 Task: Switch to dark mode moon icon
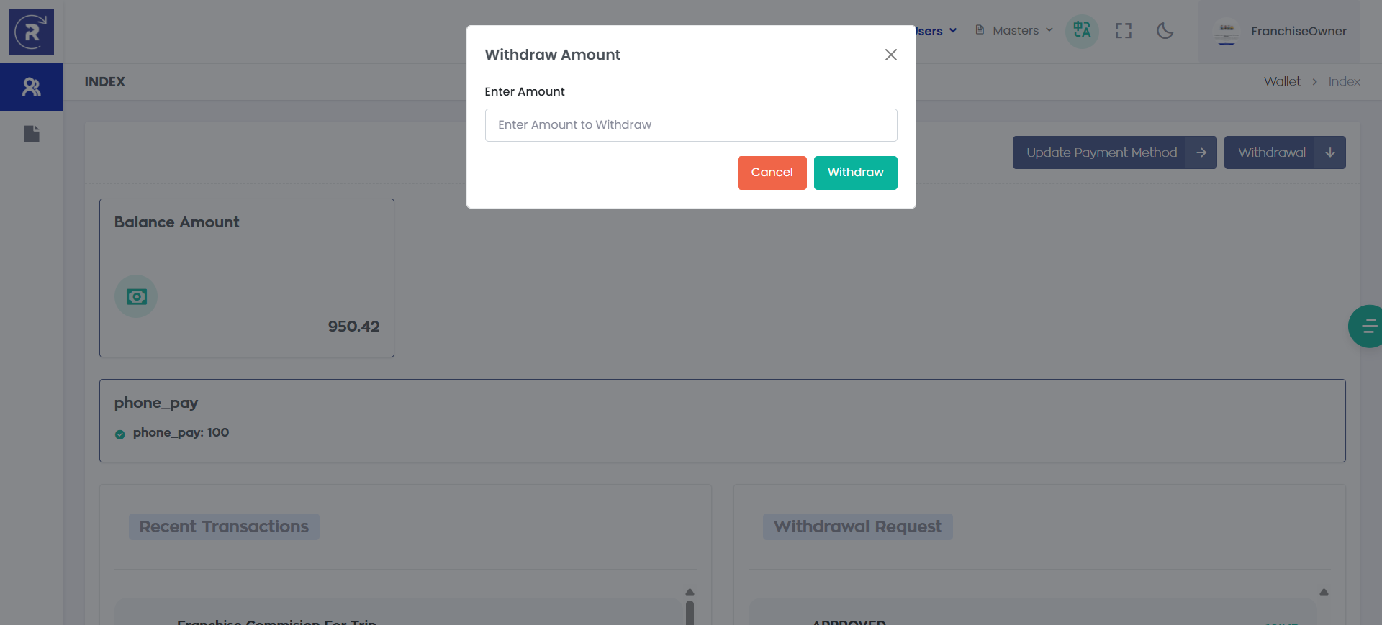1165,31
